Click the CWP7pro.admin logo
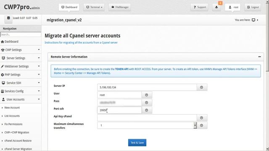The image size is (269, 151). tap(22, 7)
